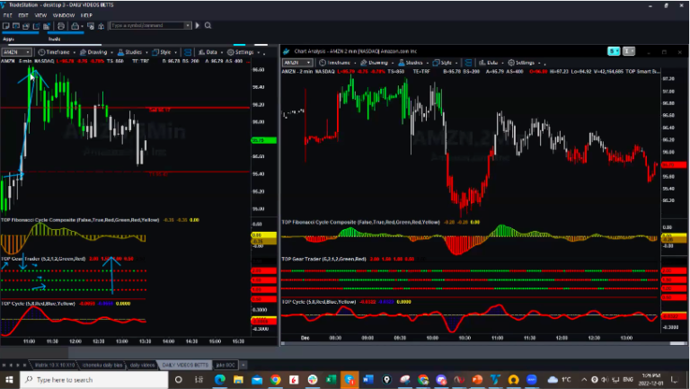Expand the AMZN symbol dropdown in the right chart
The image size is (690, 389).
click(311, 63)
